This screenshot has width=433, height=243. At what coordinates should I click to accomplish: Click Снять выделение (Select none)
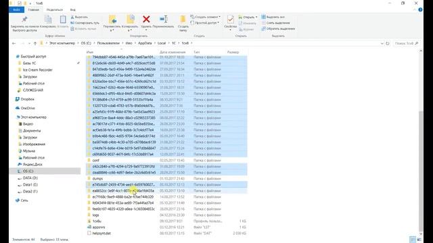[275, 23]
